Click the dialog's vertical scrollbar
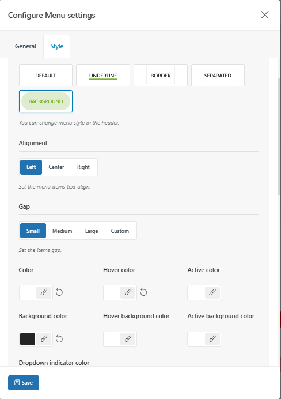This screenshot has width=281, height=399. 279,137
